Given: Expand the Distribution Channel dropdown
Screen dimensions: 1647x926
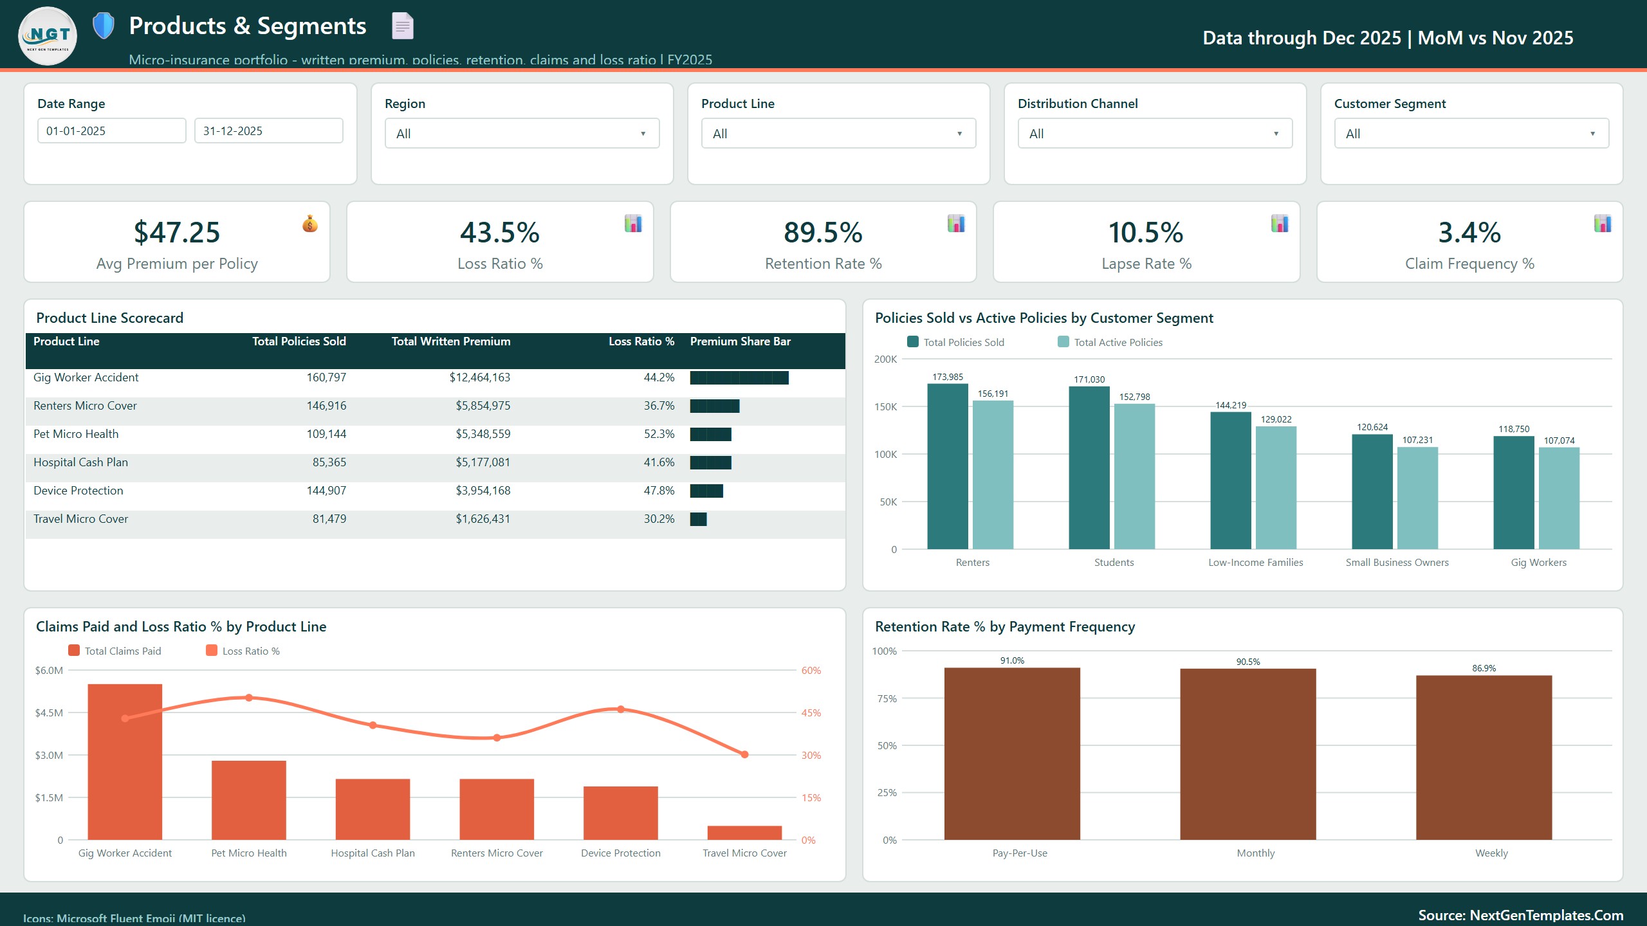Looking at the screenshot, I should 1155,133.
